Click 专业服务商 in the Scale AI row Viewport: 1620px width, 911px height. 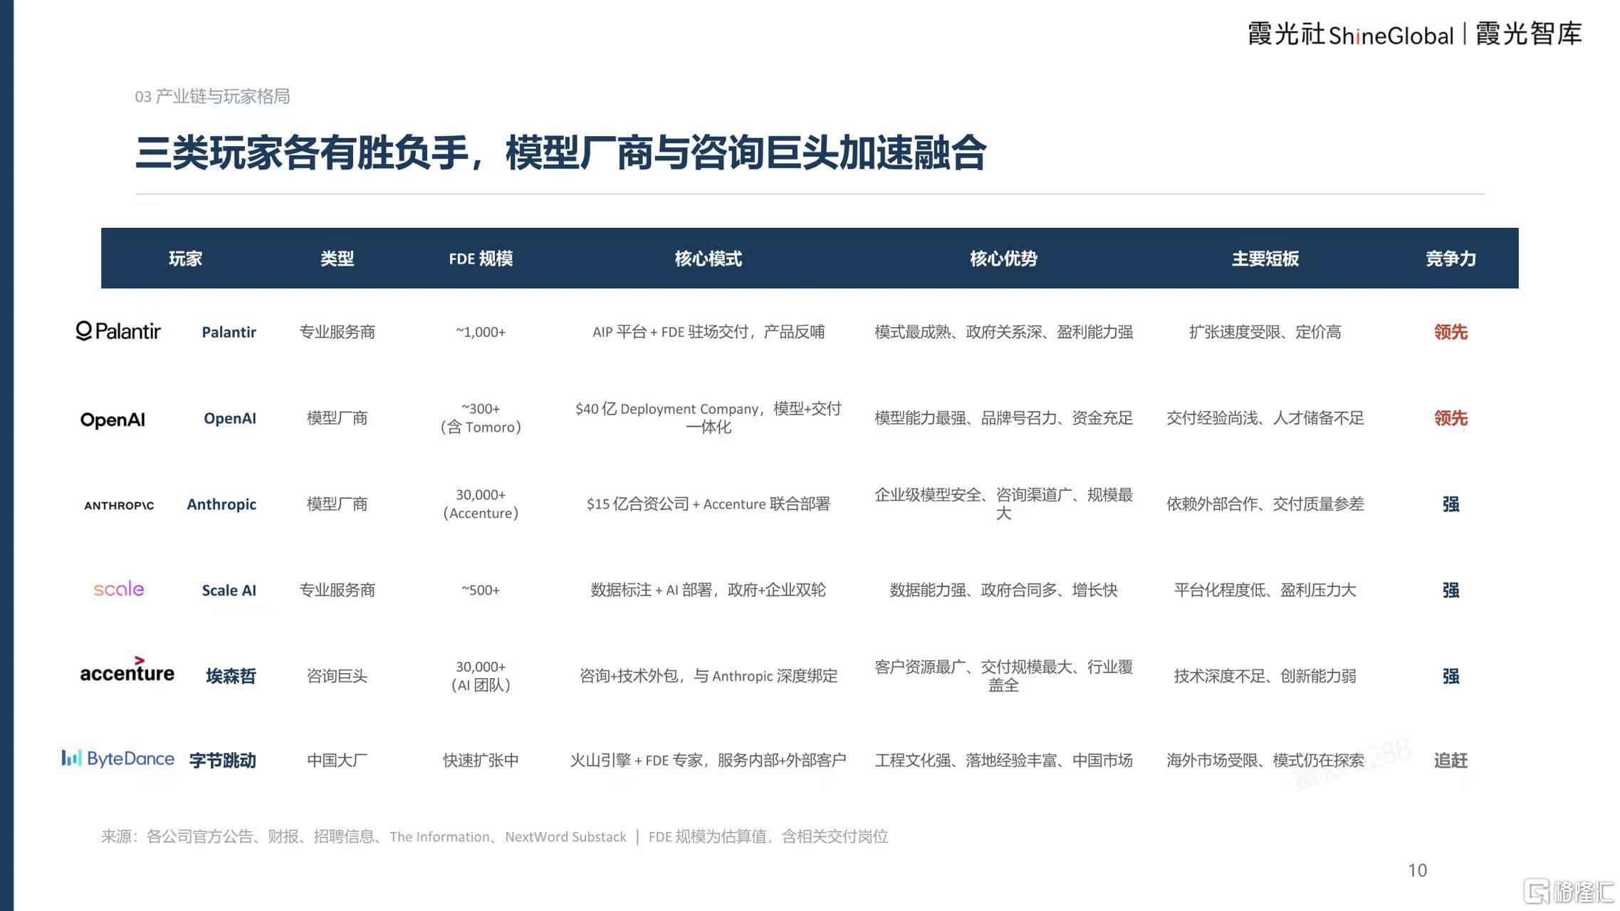pyautogui.click(x=337, y=590)
